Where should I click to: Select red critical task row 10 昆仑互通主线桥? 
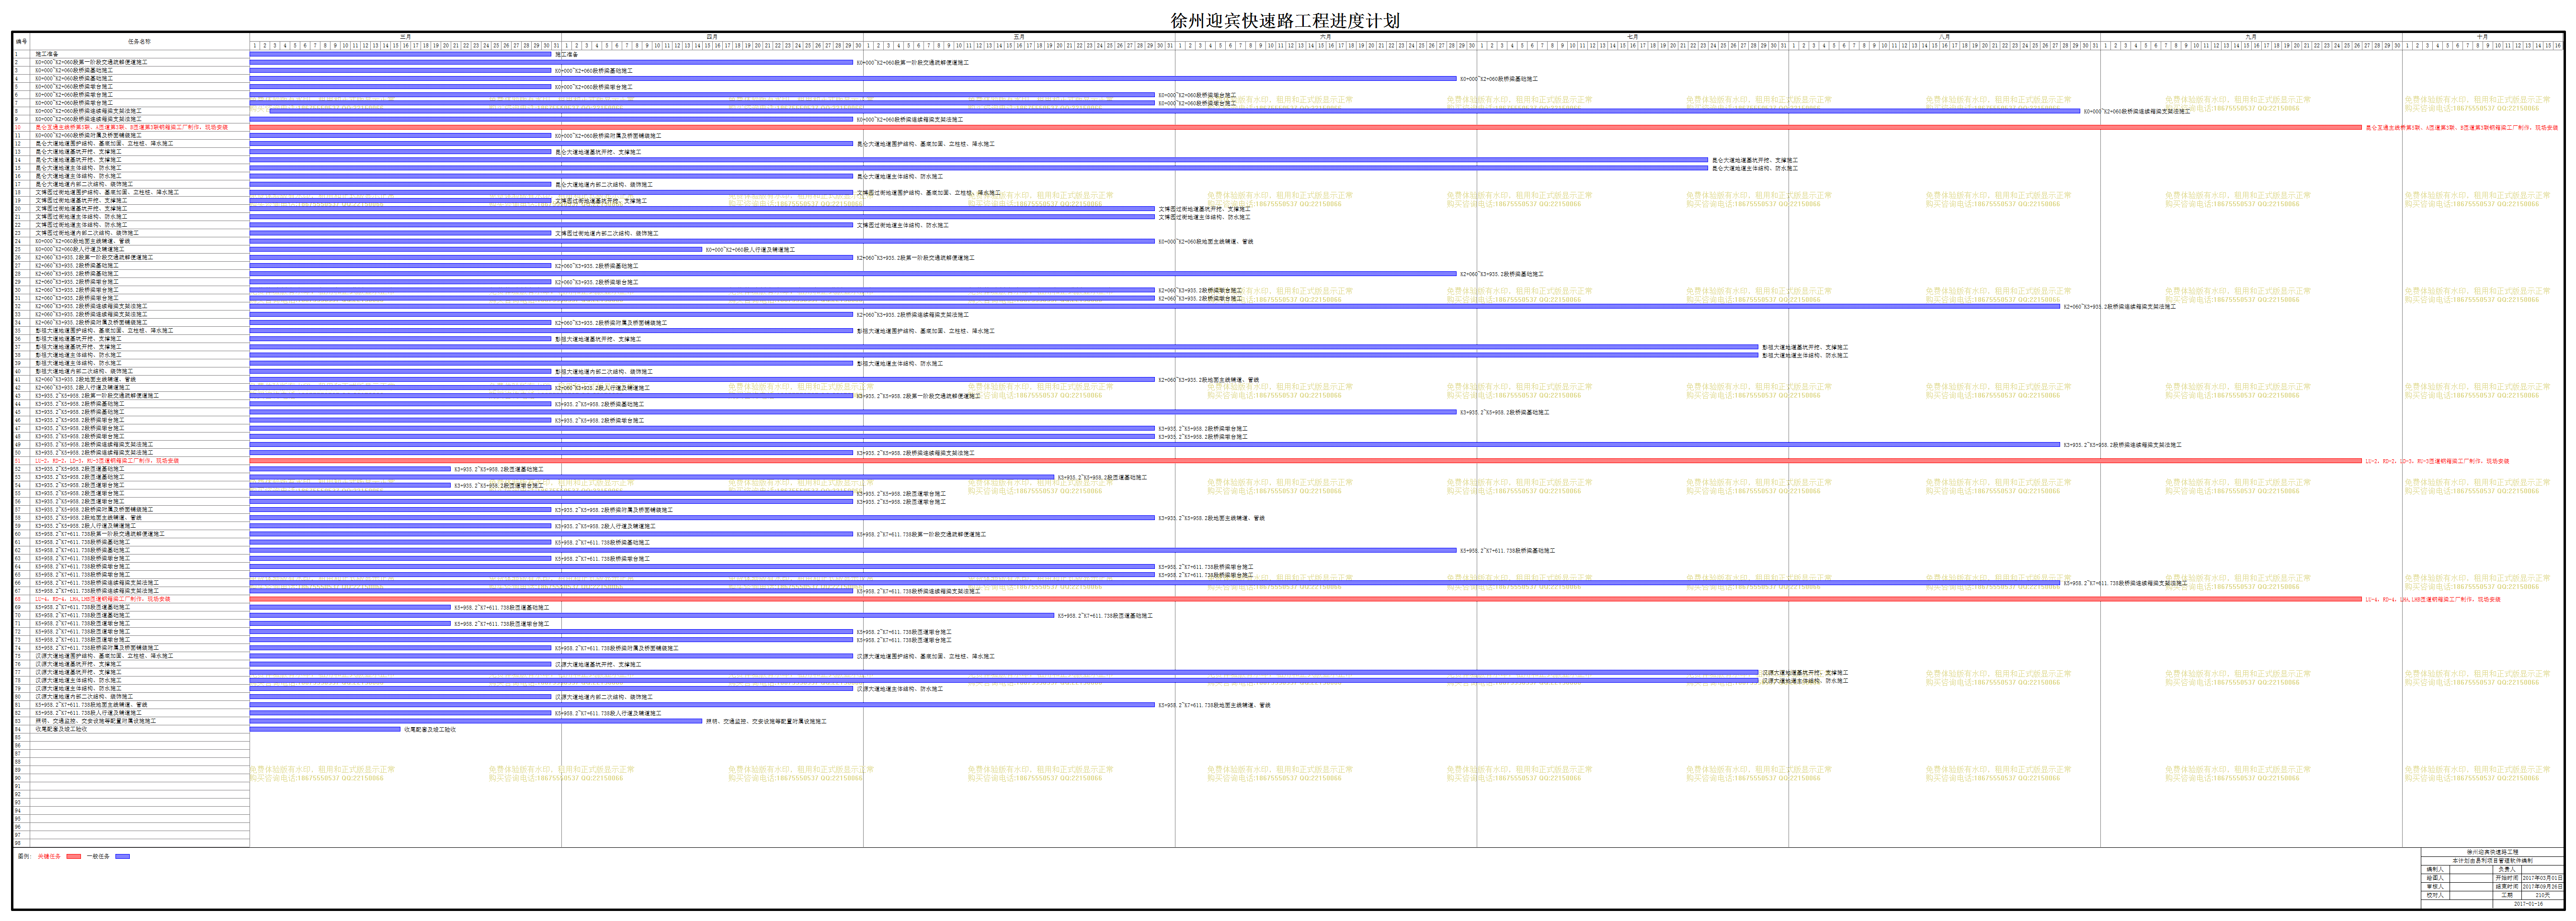tap(131, 127)
